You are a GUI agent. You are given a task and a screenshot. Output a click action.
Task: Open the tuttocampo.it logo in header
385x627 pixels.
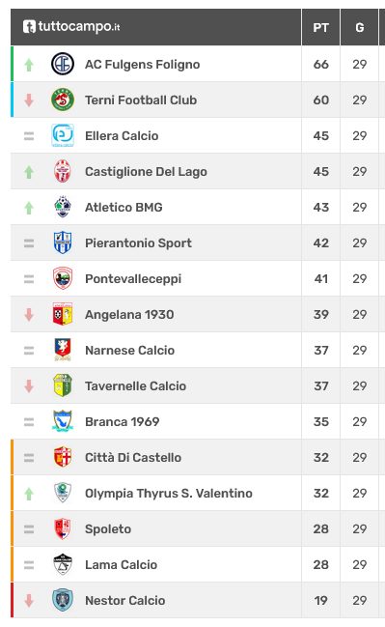71,27
